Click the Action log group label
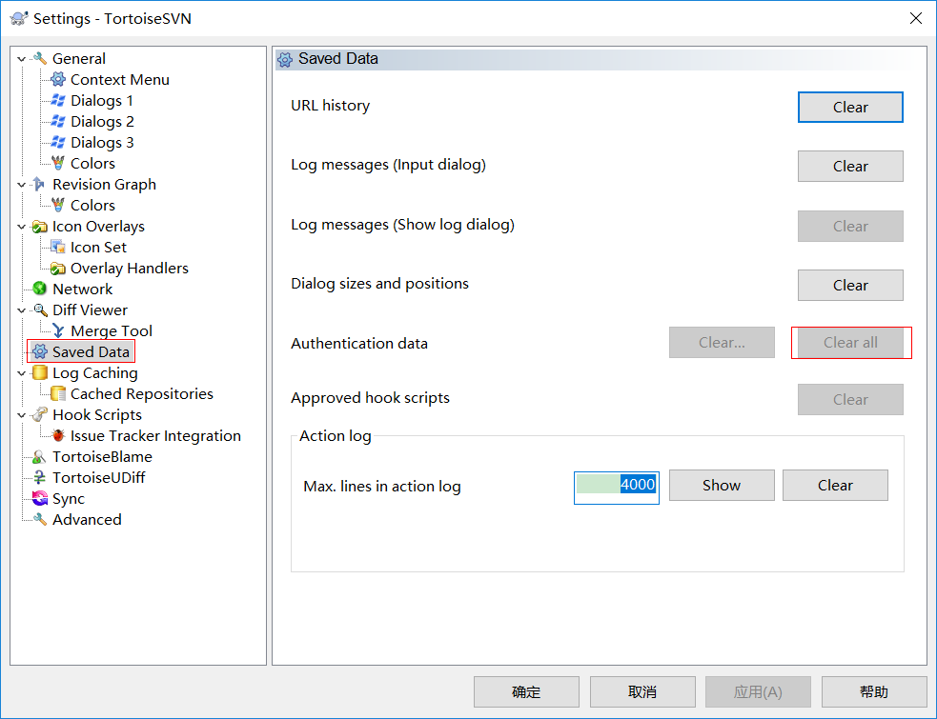Screen dimensions: 937x719 [x=336, y=436]
